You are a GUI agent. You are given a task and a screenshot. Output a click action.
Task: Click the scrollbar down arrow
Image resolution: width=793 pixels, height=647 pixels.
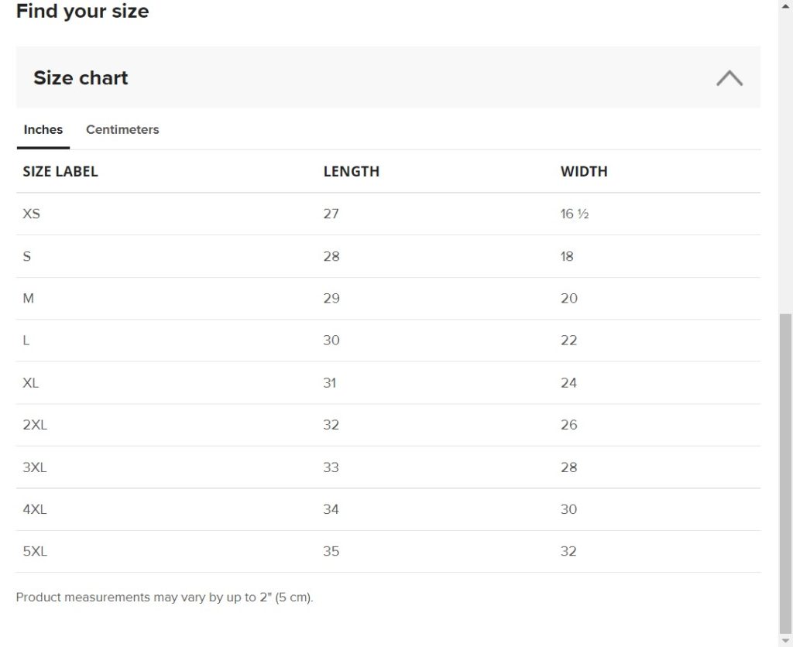pos(785,641)
